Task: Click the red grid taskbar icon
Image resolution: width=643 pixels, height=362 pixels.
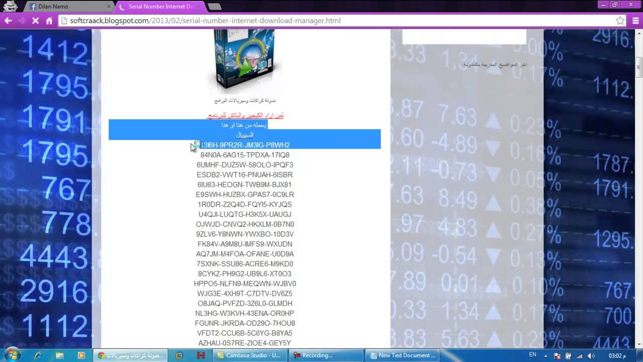Action: 200,355
